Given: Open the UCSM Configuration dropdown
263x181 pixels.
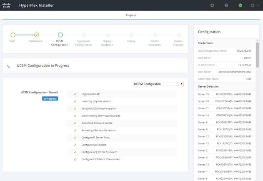Looking at the screenshot, I should pyautogui.click(x=158, y=84).
